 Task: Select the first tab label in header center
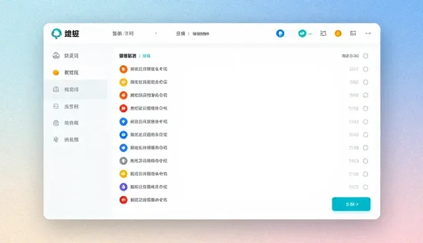[180, 34]
